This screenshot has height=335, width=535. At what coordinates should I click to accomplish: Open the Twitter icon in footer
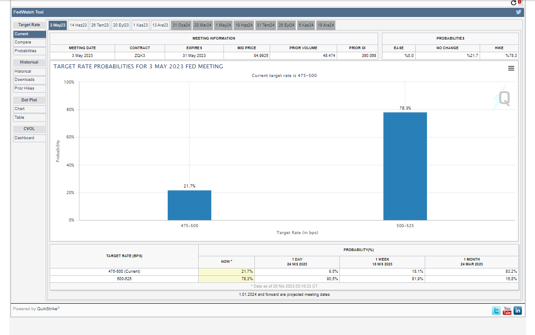pyautogui.click(x=496, y=311)
